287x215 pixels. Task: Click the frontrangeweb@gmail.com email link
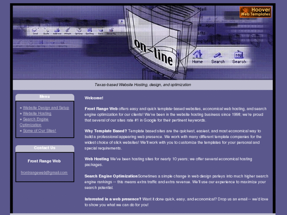[44, 172]
